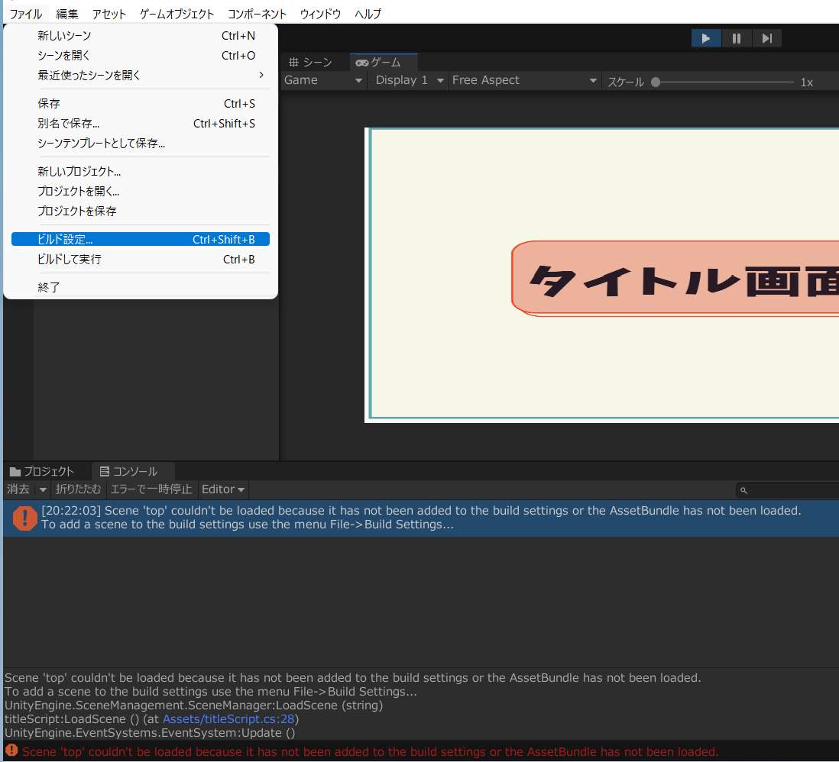Click the search icon in console search field
839x762 pixels.
[743, 490]
